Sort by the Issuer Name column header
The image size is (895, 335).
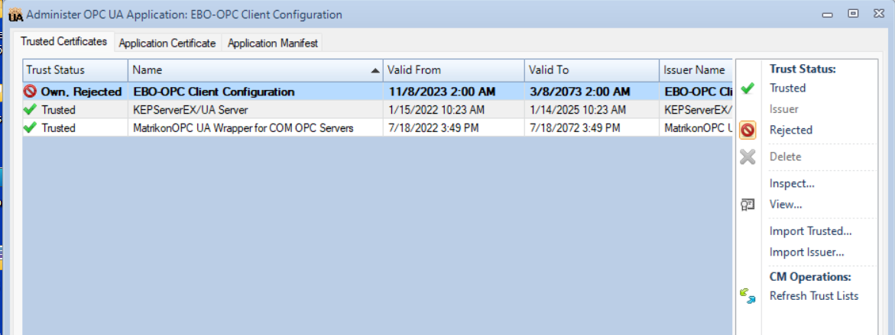696,70
